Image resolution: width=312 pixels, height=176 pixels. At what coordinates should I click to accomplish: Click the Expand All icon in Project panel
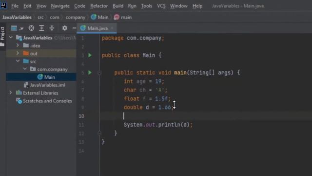click(x=41, y=28)
